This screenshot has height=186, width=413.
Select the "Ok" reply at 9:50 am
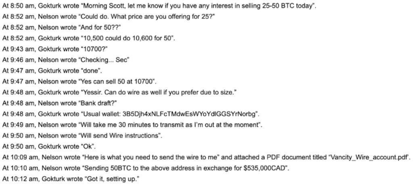[49, 146]
